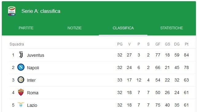Click the Juventus club crest
The height and width of the screenshot is (112, 199).
(x=21, y=55)
